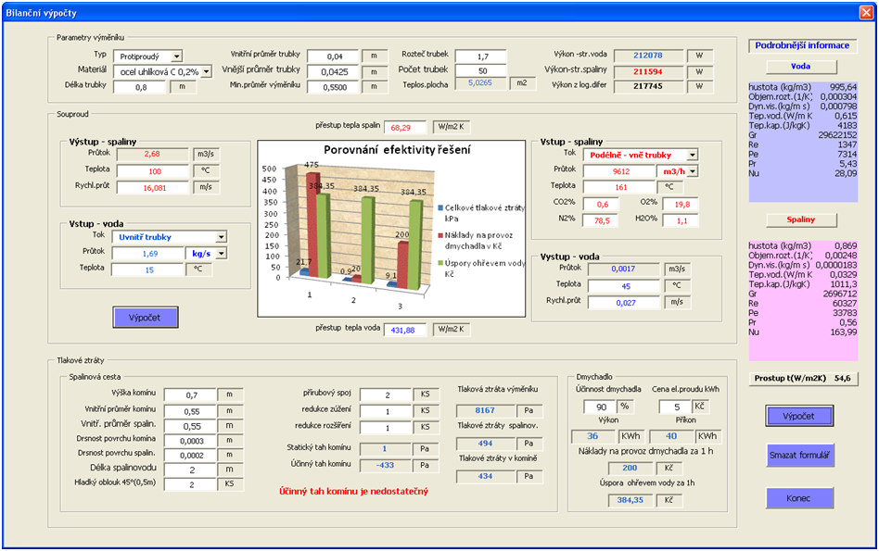Image resolution: width=879 pixels, height=551 pixels.
Task: Click the water density value 995,64
Action: (844, 87)
